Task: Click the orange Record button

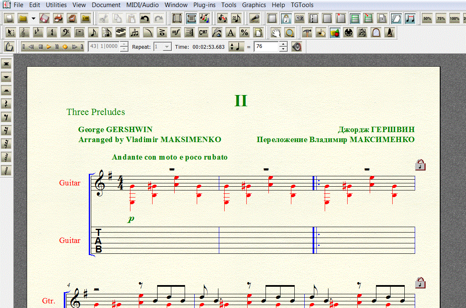Action: click(65, 47)
